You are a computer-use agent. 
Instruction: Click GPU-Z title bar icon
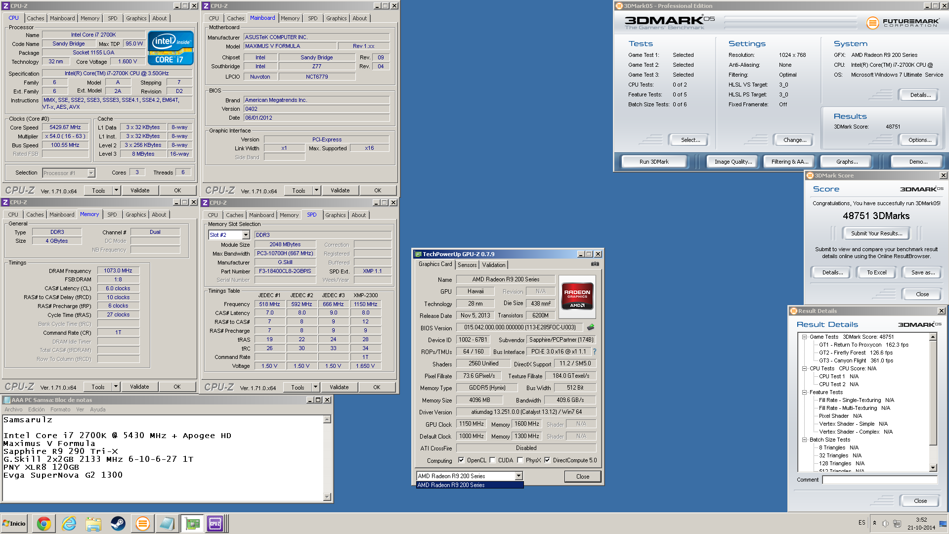pyautogui.click(x=418, y=254)
